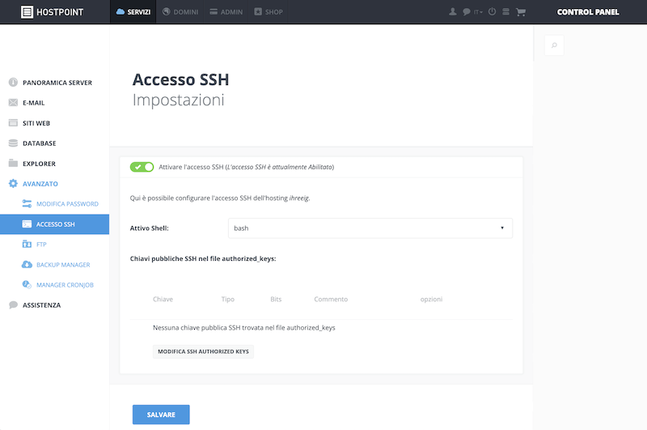Viewport: 647px width, 430px height.
Task: Open the chat bubble icon in top bar
Action: 467,12
